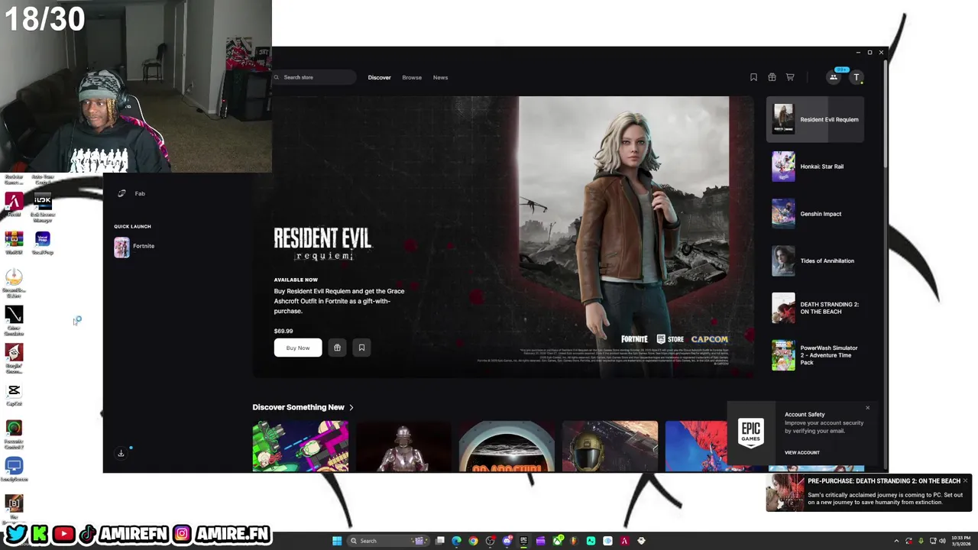Select Resident Evil Requiem in carousel list
978x550 pixels.
[815, 119]
